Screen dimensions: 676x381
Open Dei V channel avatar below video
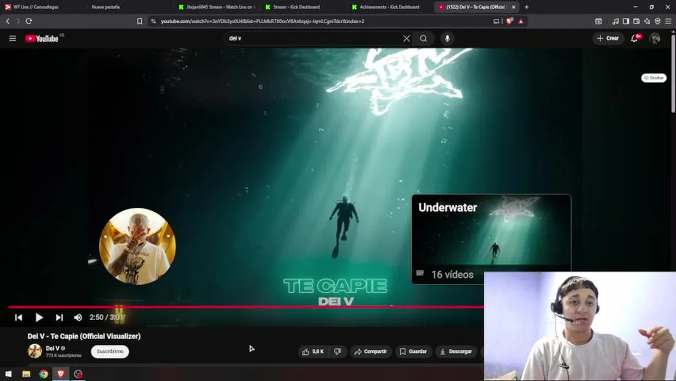tap(35, 351)
